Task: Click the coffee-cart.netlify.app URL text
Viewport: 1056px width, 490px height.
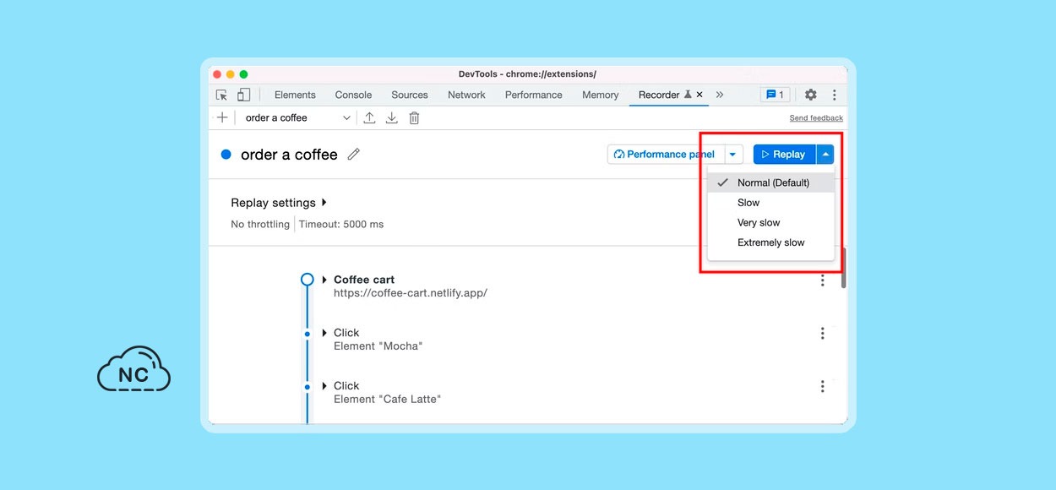Action: (x=411, y=293)
